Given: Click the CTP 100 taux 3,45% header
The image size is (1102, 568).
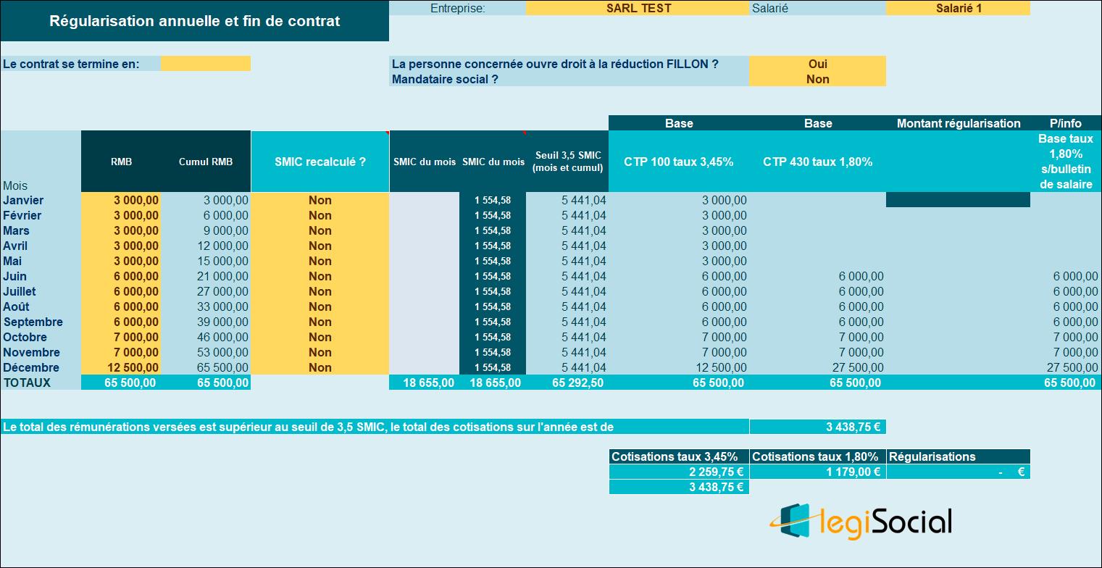Looking at the screenshot, I should [x=678, y=162].
